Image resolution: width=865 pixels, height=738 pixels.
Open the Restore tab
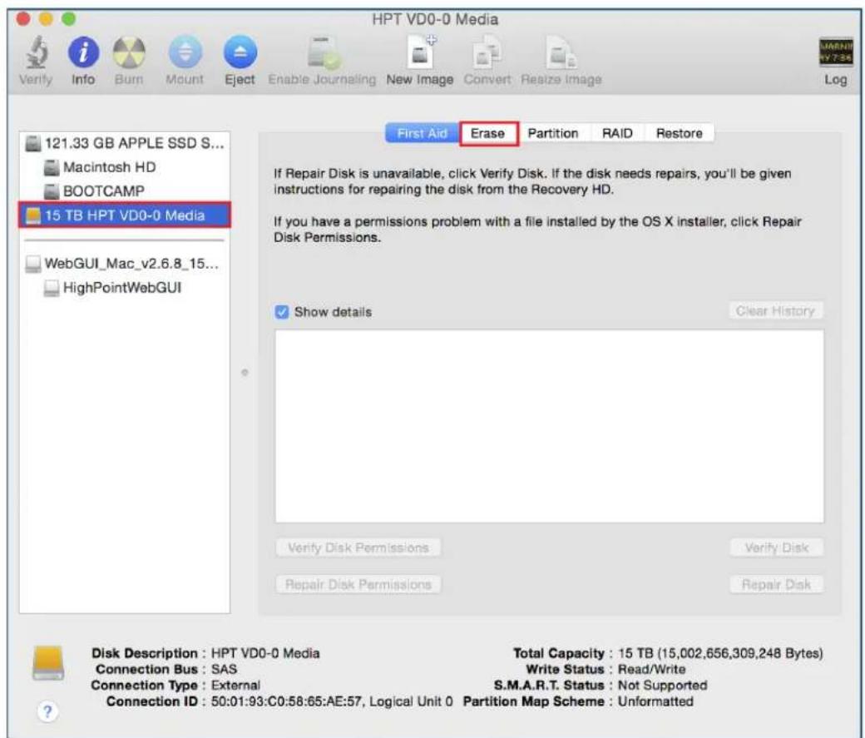coord(679,133)
